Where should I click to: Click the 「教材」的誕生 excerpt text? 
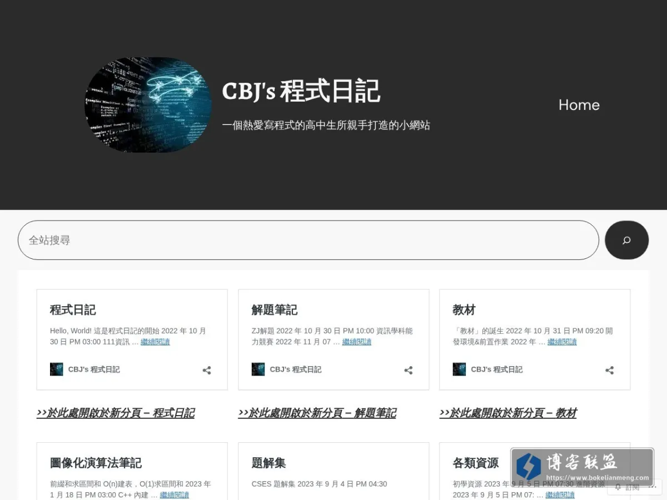tap(532, 336)
